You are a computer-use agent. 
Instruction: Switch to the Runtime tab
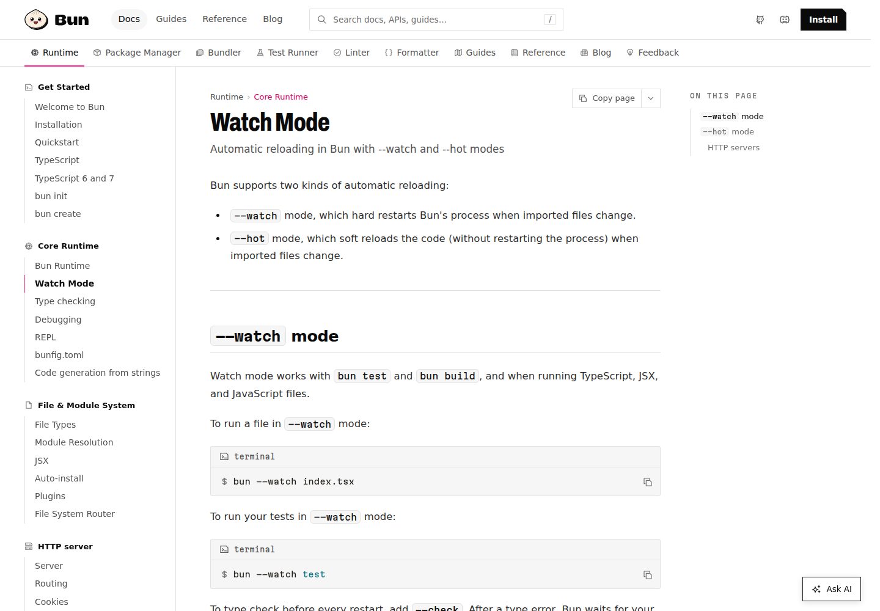tap(54, 53)
